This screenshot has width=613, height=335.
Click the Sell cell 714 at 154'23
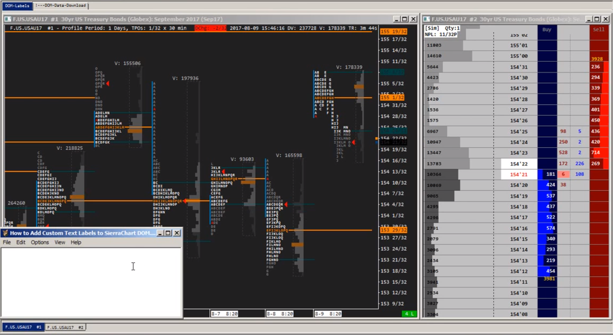pyautogui.click(x=599, y=152)
